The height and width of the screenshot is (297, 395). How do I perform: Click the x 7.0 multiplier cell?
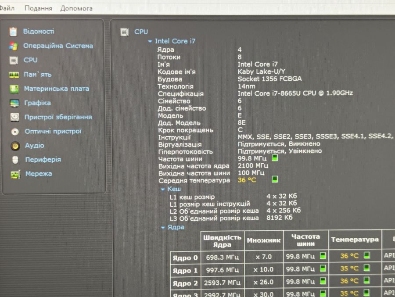click(x=263, y=257)
